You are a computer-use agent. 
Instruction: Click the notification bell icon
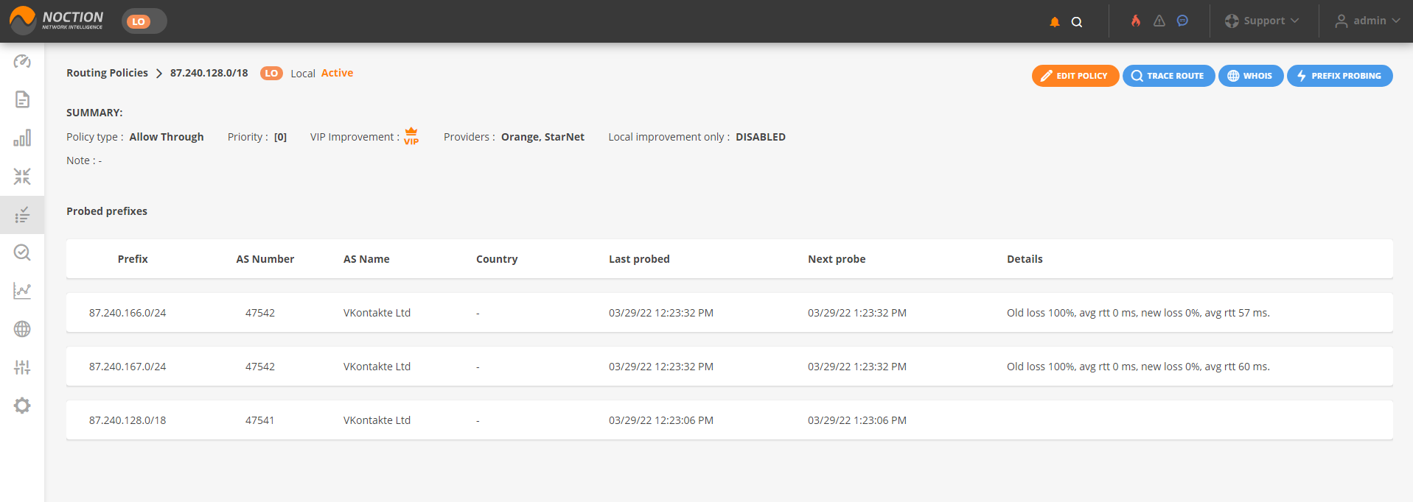pyautogui.click(x=1055, y=22)
